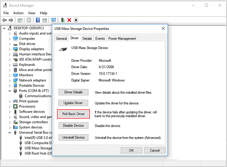
Task: Click the Disk drives icon
Action: coord(15,44)
